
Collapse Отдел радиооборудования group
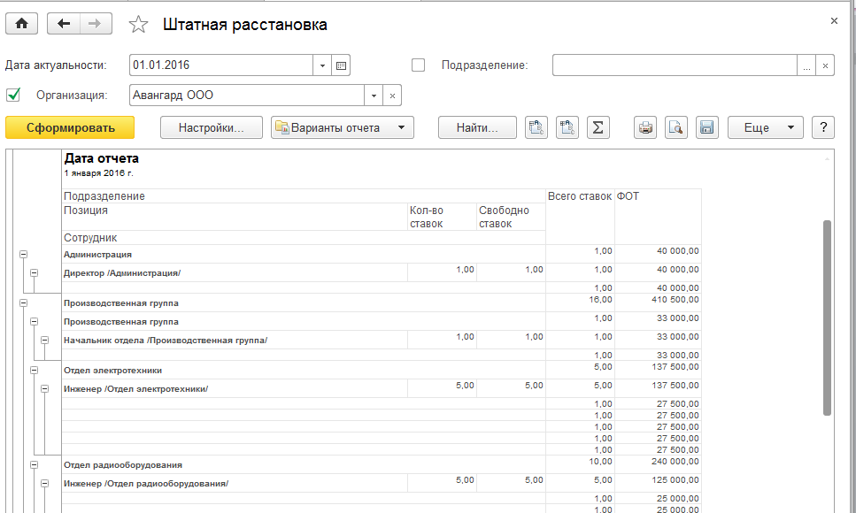[x=34, y=465]
